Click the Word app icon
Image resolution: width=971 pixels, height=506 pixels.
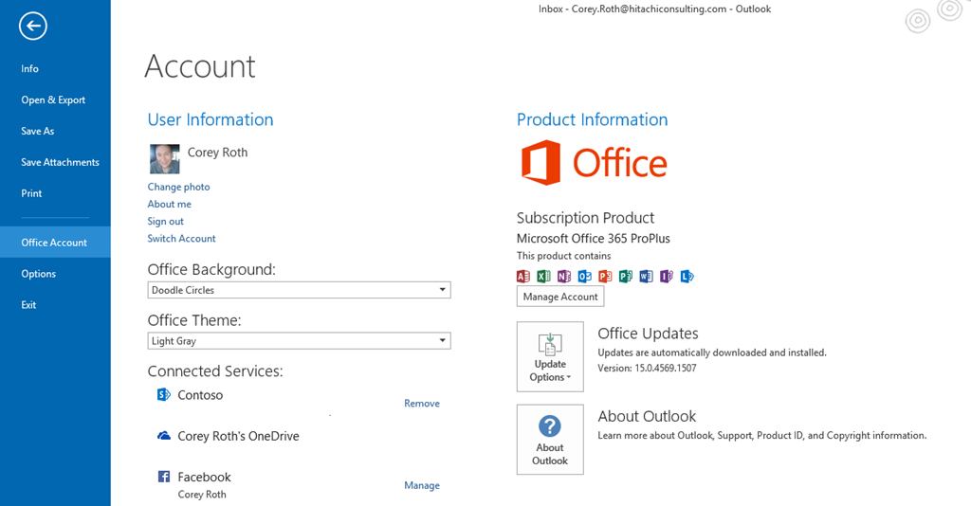click(646, 277)
